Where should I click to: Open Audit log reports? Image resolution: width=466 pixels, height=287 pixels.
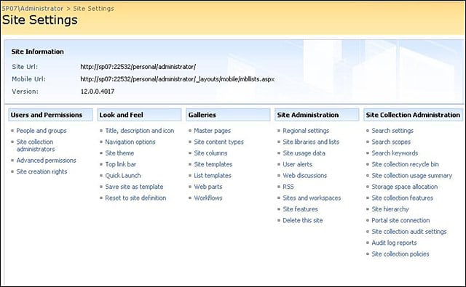[394, 243]
